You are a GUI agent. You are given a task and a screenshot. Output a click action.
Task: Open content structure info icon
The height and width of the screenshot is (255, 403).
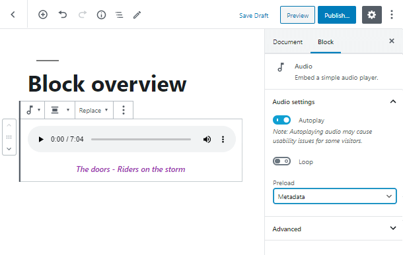click(x=101, y=15)
